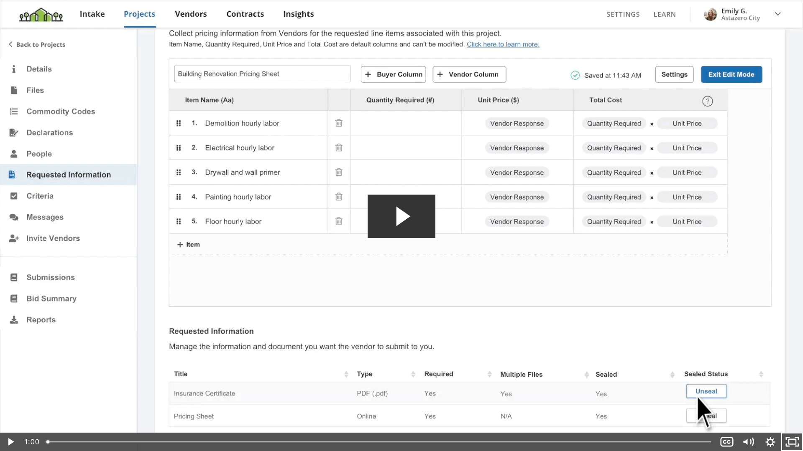Sort by Sealed Status column arrows

point(761,374)
